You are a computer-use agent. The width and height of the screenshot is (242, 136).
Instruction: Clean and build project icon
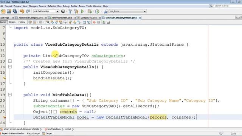pos(76,11)
